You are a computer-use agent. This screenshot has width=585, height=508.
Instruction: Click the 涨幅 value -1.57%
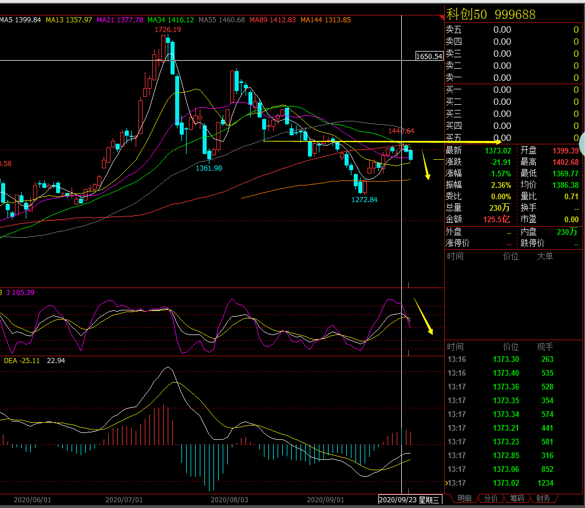[500, 174]
